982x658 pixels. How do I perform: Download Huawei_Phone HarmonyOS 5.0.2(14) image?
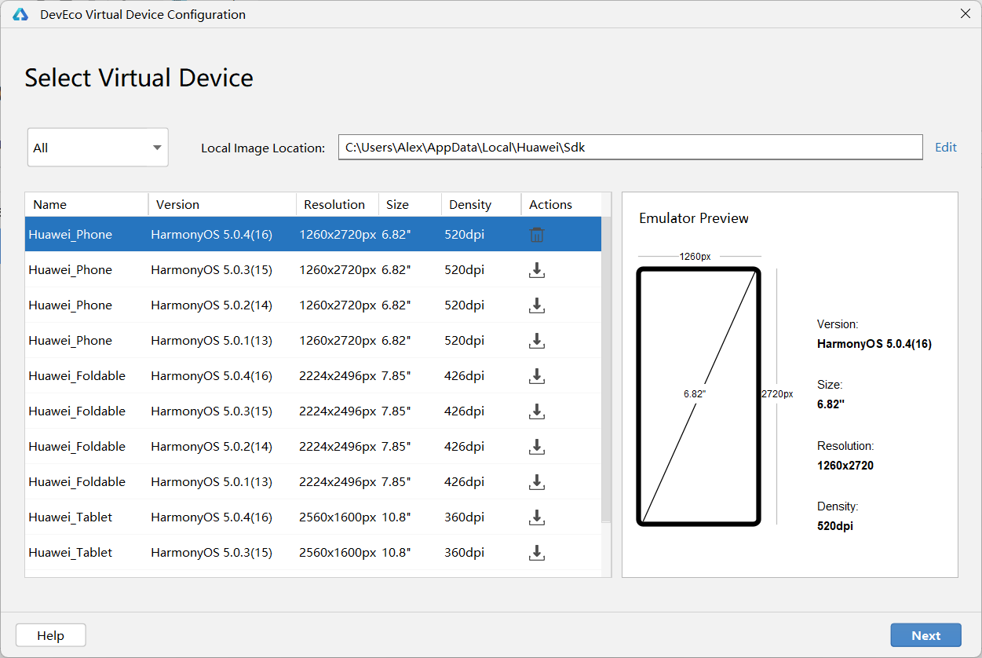[537, 305]
